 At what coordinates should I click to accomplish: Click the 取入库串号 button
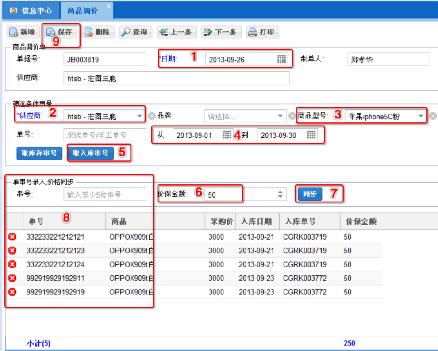point(90,153)
